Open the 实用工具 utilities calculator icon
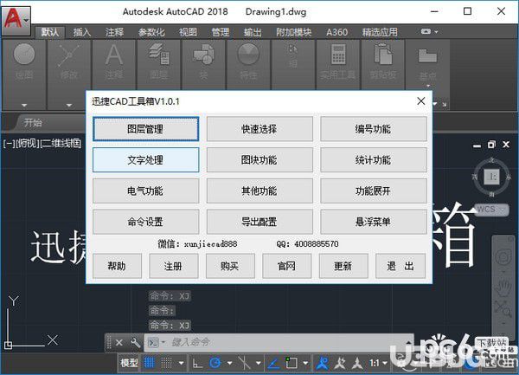 (338, 55)
